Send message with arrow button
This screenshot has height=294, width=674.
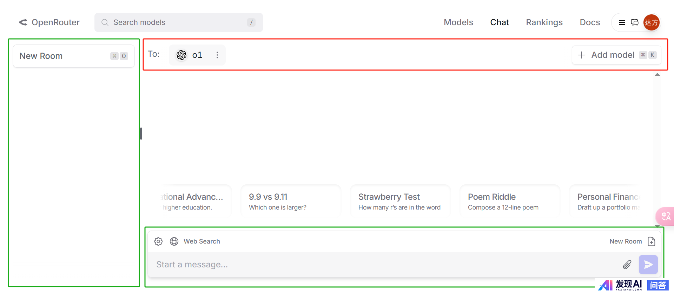pyautogui.click(x=648, y=265)
